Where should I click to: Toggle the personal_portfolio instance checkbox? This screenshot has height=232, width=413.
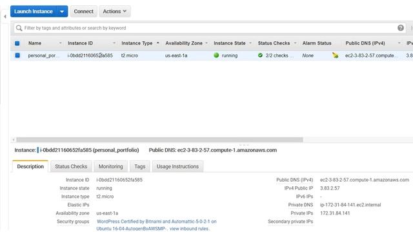[x=17, y=55]
